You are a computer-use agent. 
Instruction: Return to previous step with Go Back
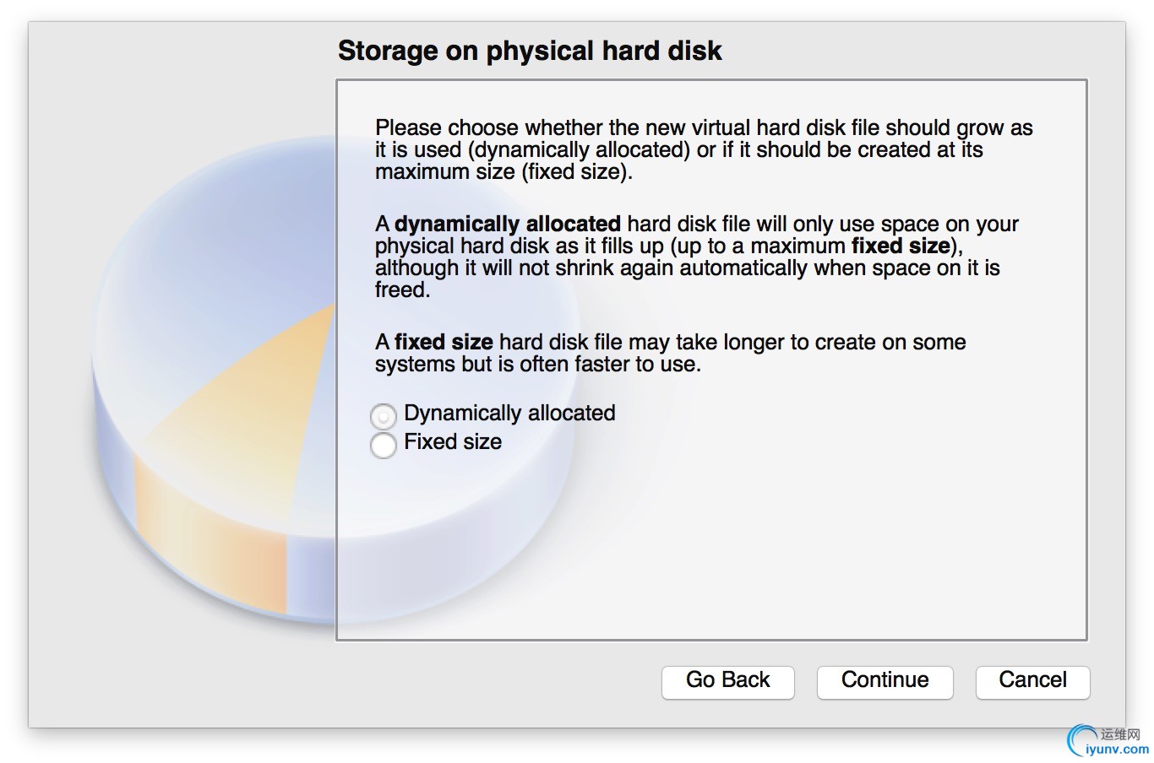pos(727,681)
